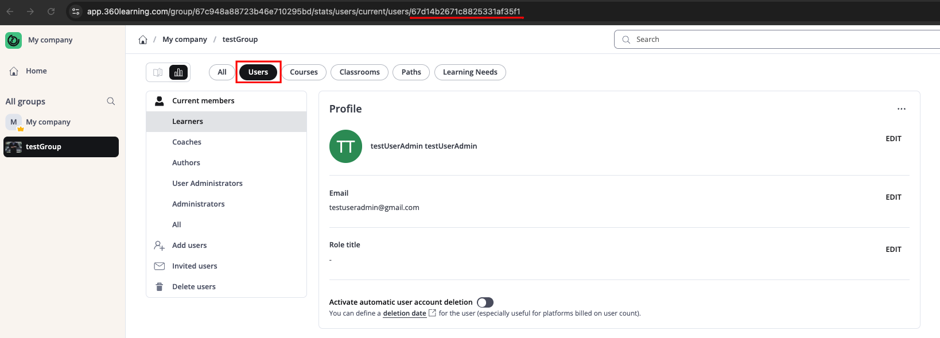940x338 pixels.
Task: Click the breadcrumb home icon
Action: point(143,40)
